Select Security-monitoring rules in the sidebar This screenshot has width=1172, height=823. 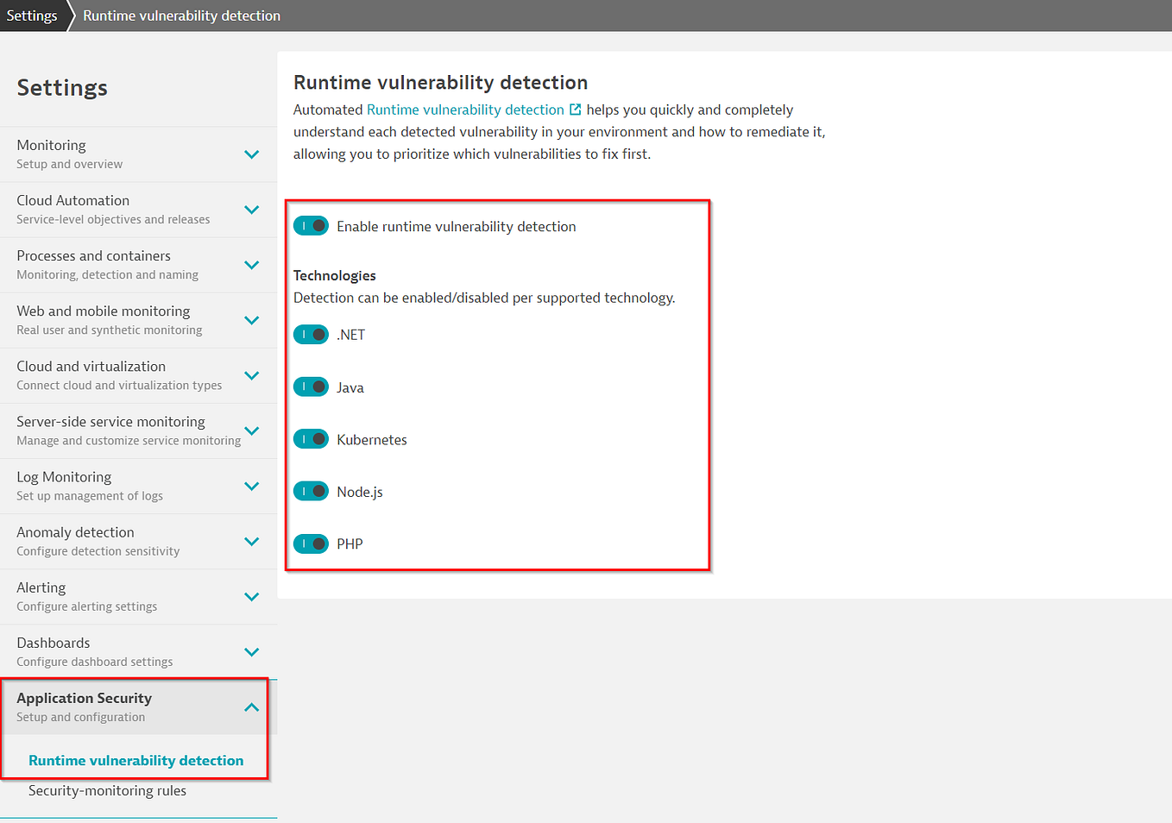pyautogui.click(x=107, y=790)
